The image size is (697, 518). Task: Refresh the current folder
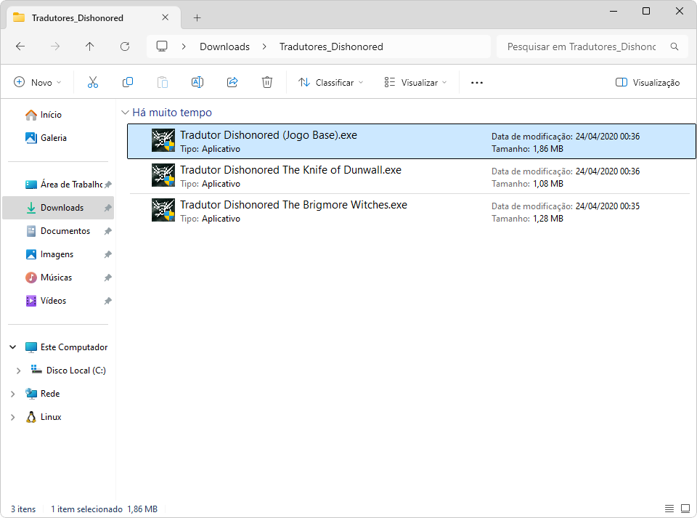[125, 46]
